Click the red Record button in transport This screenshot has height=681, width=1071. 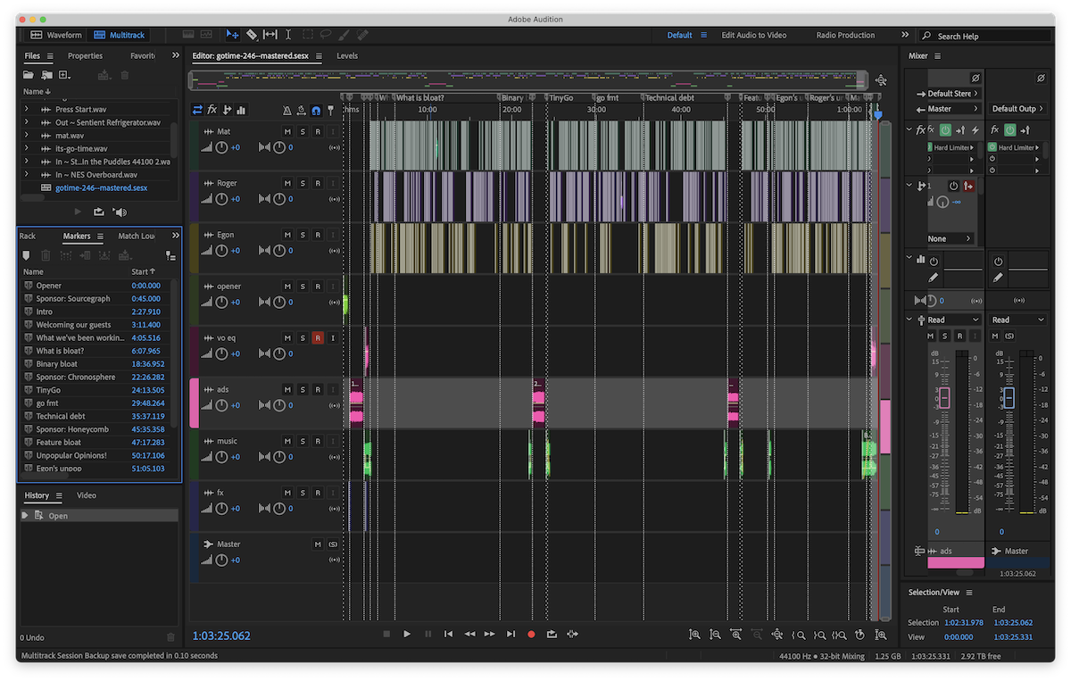point(531,634)
